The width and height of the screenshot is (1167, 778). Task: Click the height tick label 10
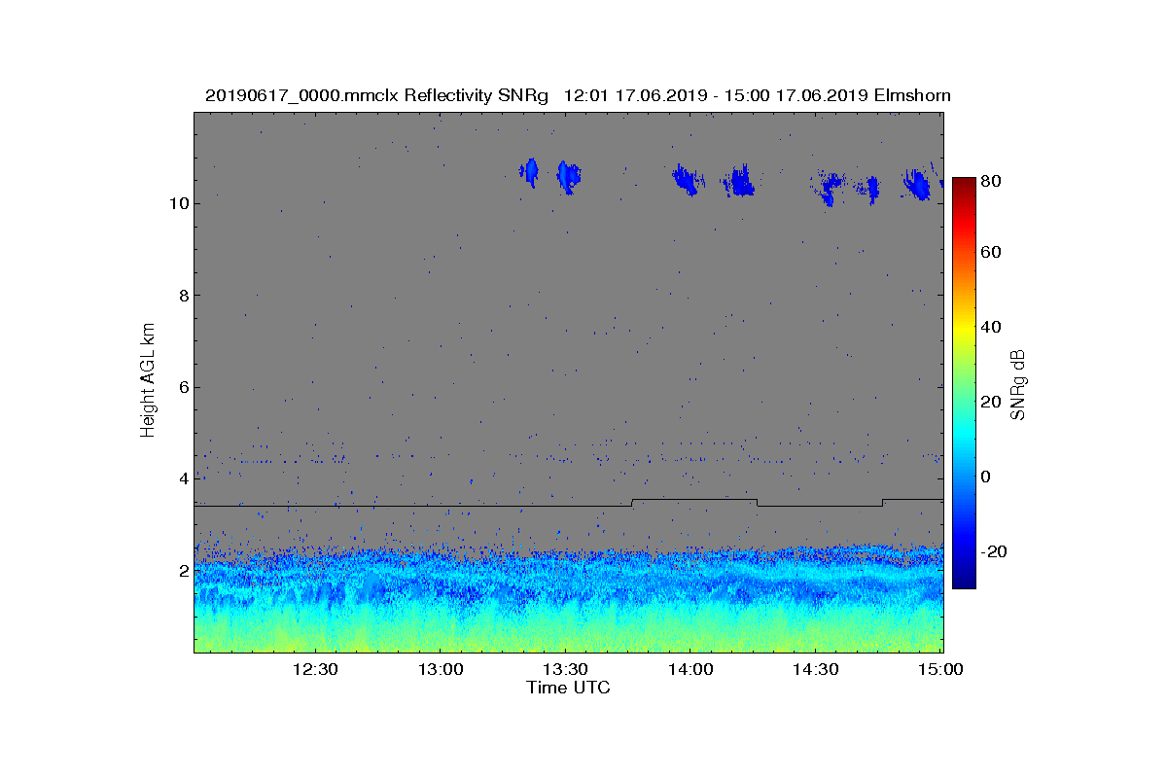[178, 203]
